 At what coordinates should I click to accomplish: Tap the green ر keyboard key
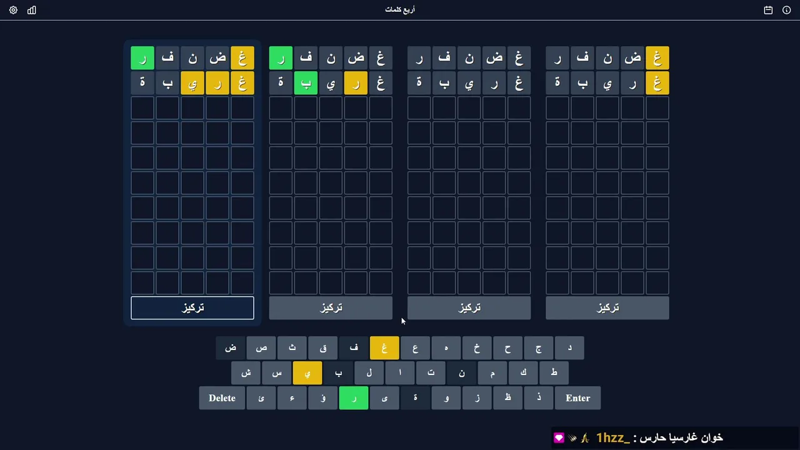[x=354, y=398]
